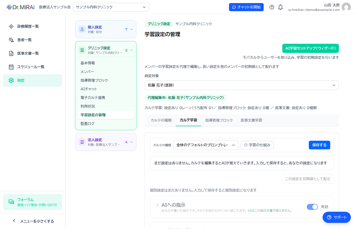Viewport: 357px width, 229px height.
Task: Switch to the 医事文書学習 tab
Action: coord(251,120)
